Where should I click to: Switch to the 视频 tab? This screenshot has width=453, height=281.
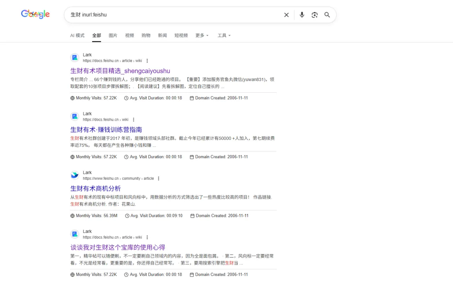[130, 35]
